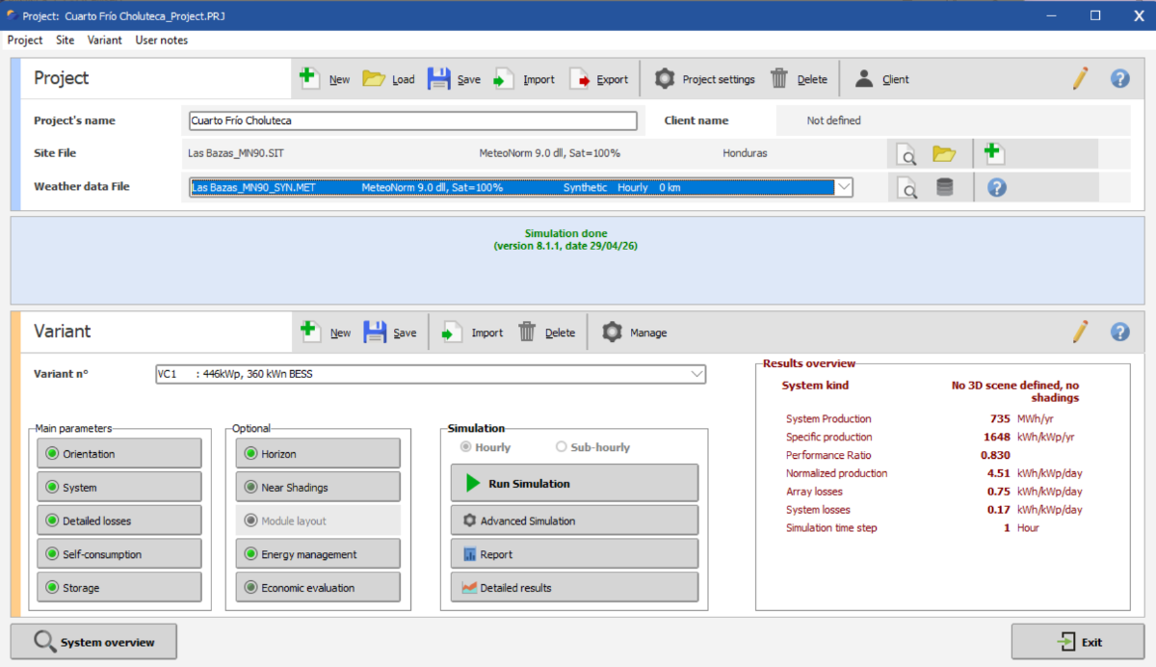This screenshot has height=667, width=1156.
Task: Click the New project icon
Action: point(309,79)
